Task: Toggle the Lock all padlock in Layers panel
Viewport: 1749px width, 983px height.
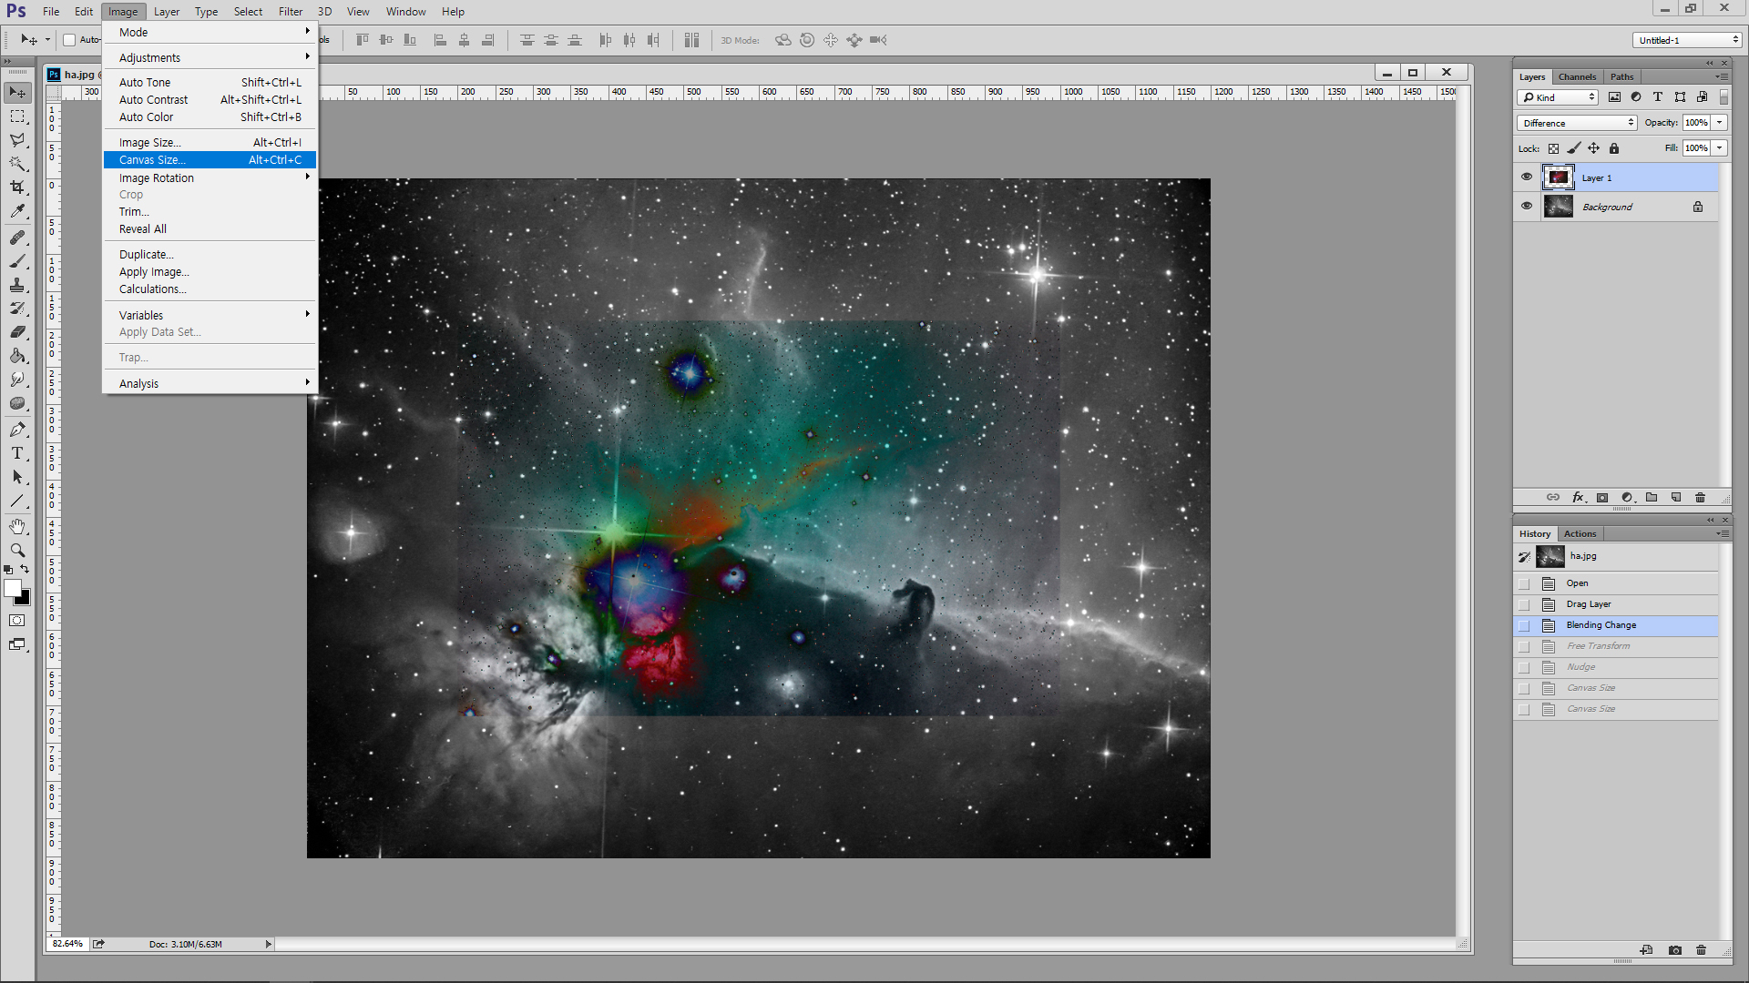Action: 1614,148
